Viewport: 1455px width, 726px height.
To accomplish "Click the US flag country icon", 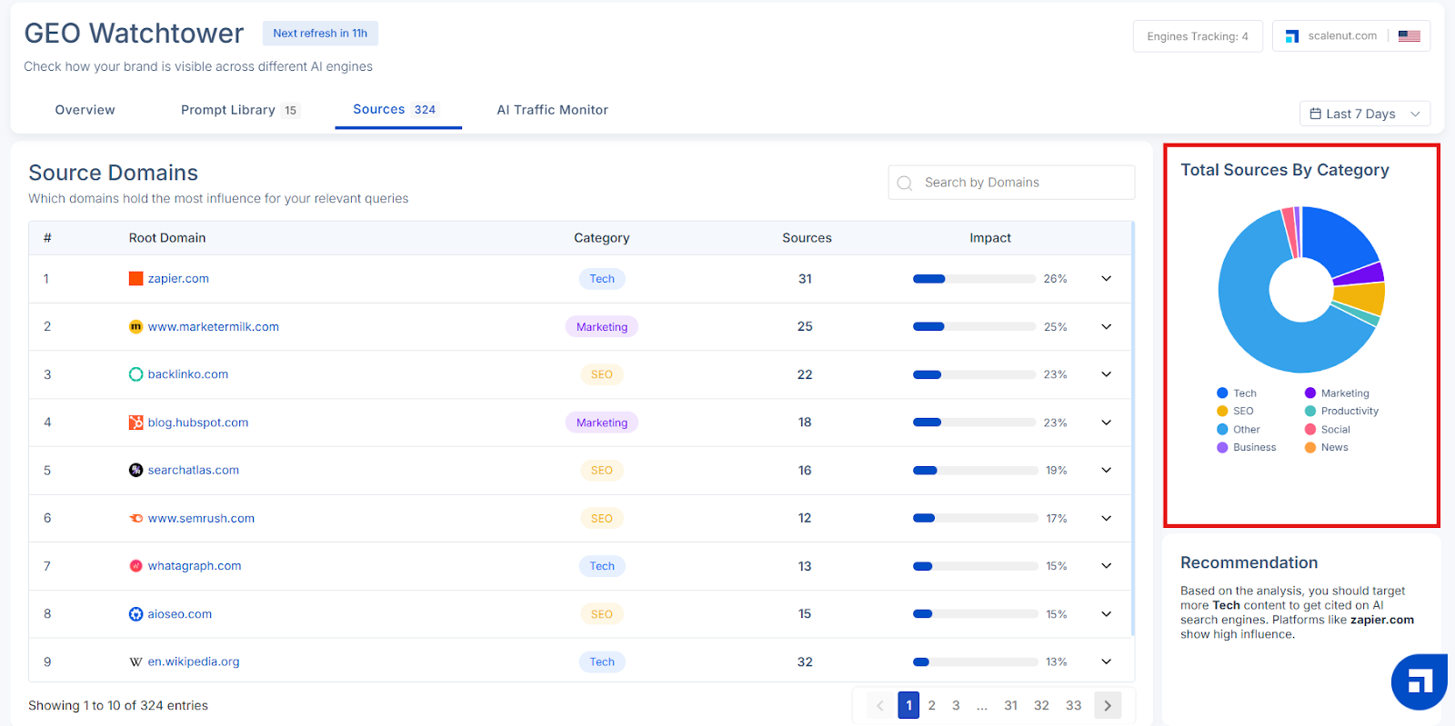I will [1410, 36].
